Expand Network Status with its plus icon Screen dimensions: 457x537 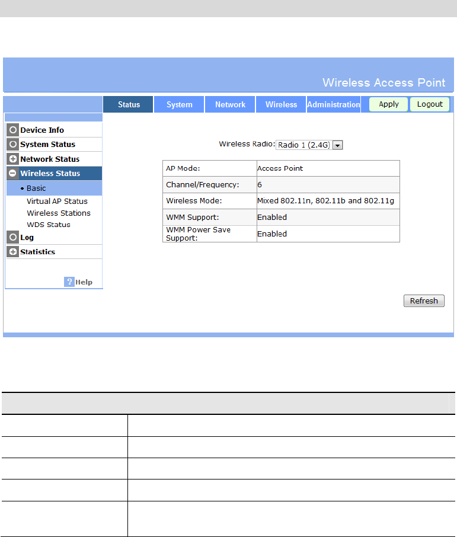click(x=13, y=159)
